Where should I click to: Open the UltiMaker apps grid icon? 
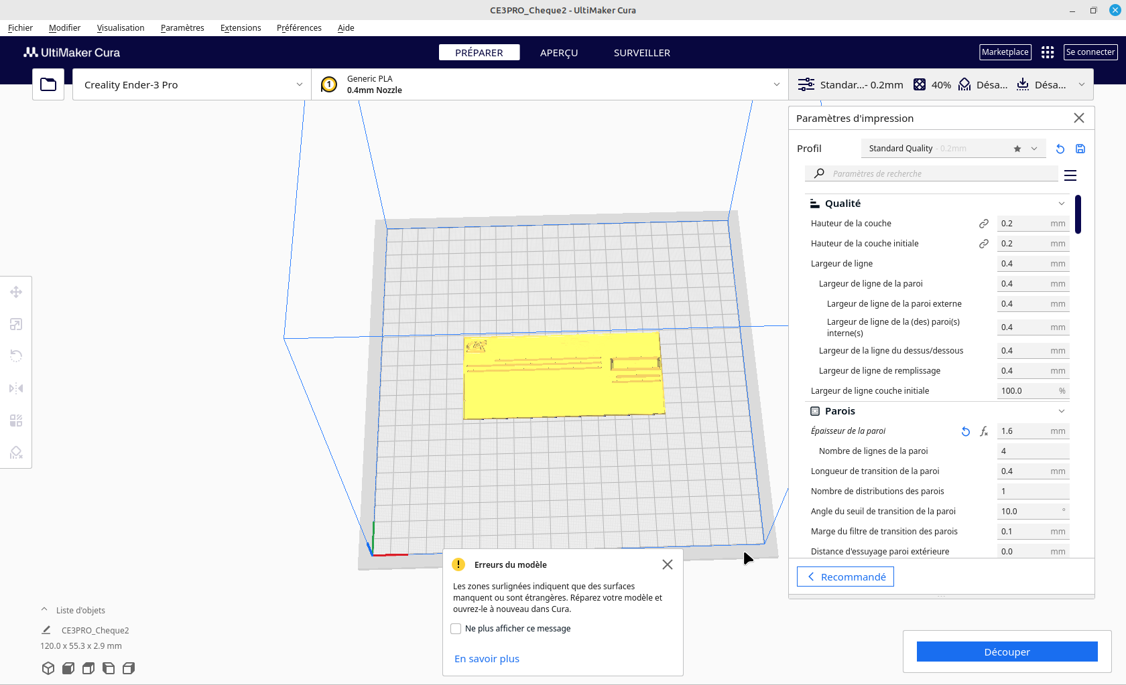[x=1048, y=52]
